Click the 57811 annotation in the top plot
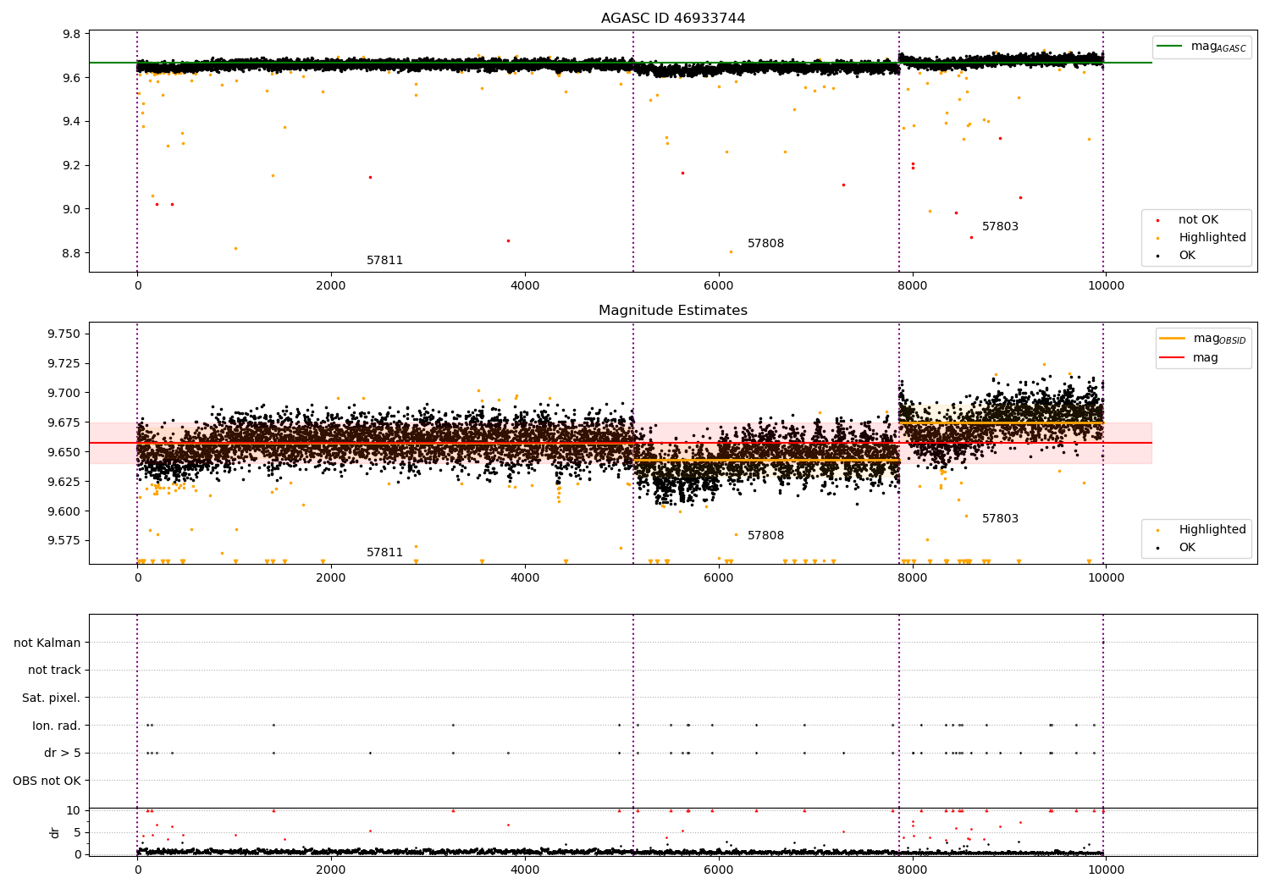This screenshot has width=1270, height=889. click(384, 261)
